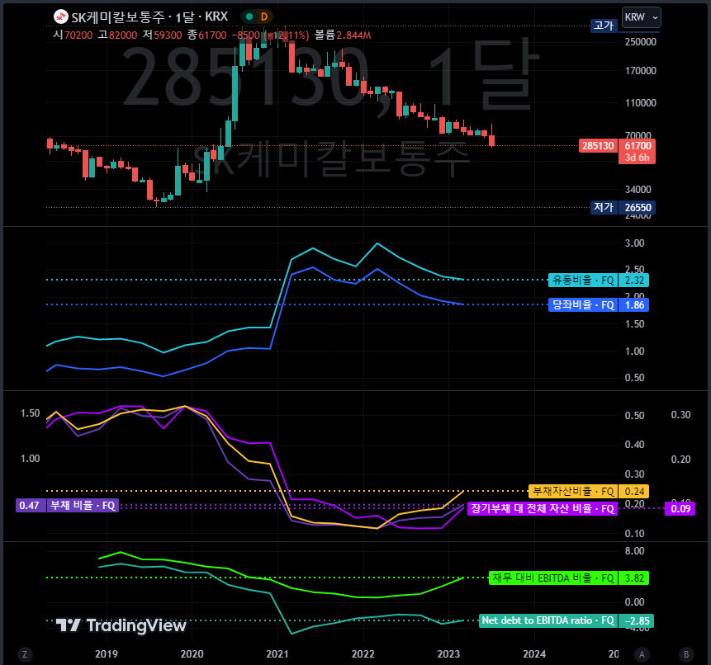Click the SK Chemicals symbol logo icon

pos(61,17)
